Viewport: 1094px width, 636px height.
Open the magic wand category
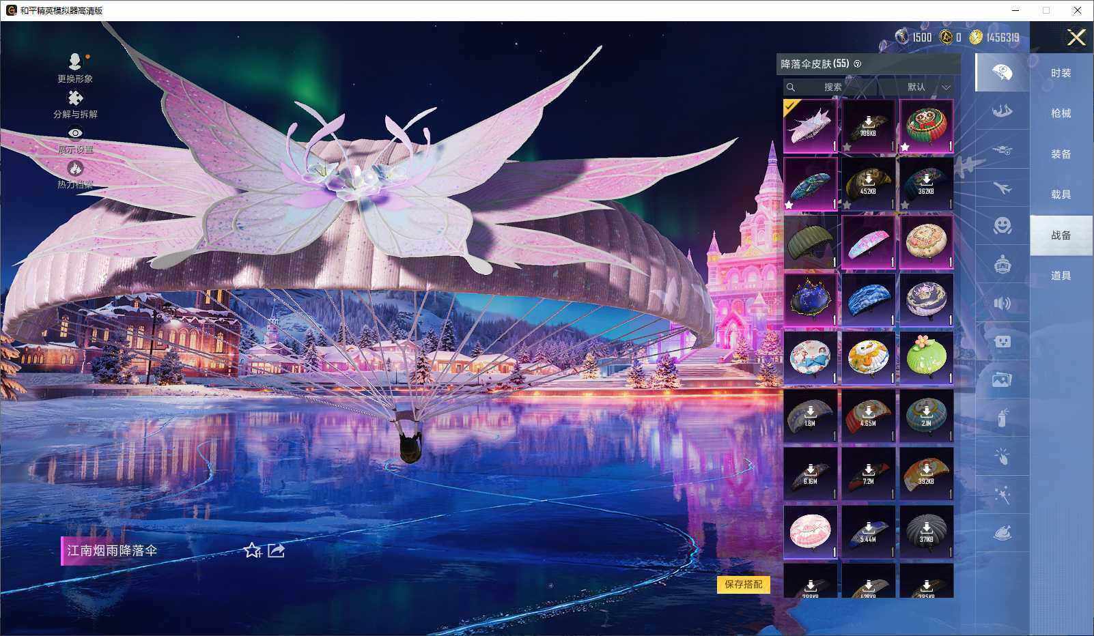(x=1002, y=494)
